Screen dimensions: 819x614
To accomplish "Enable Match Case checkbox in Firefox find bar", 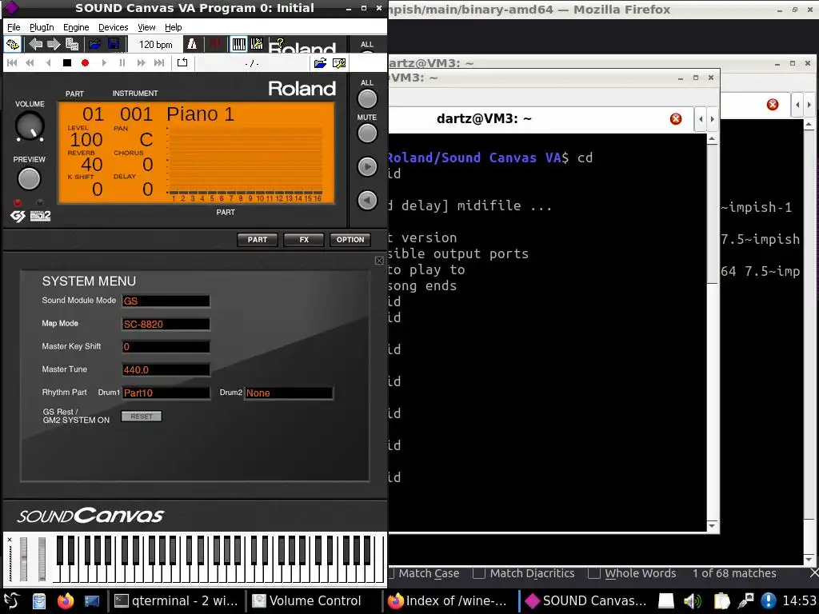I will click(392, 573).
